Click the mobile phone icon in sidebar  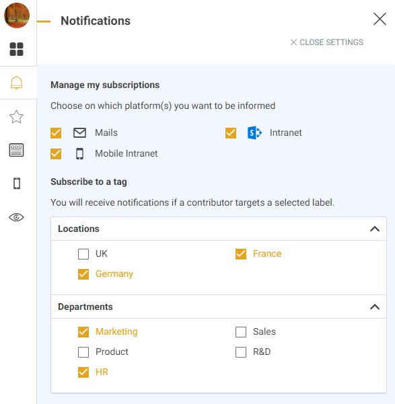point(17,184)
